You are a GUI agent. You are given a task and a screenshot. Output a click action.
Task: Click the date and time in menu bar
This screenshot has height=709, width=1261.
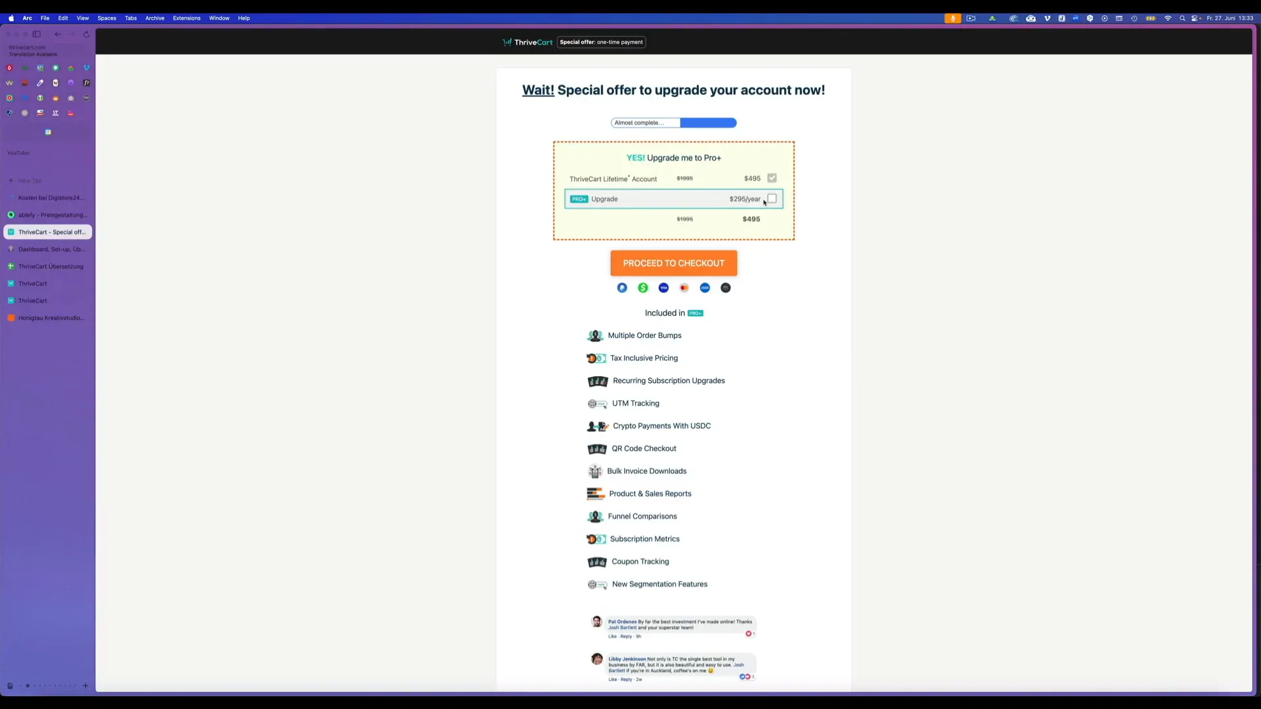click(1229, 18)
